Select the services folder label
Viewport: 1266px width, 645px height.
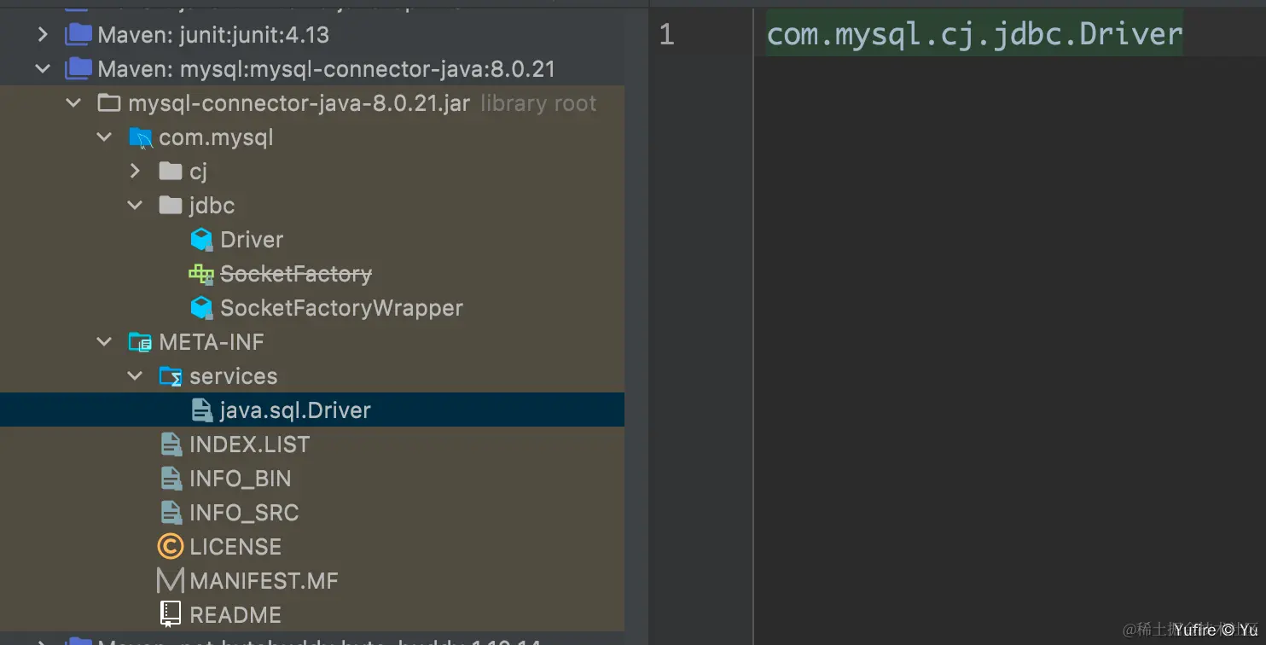(x=233, y=376)
